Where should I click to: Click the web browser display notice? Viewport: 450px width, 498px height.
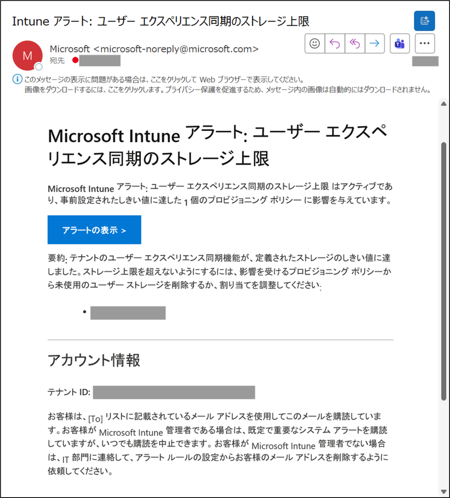[x=165, y=79]
